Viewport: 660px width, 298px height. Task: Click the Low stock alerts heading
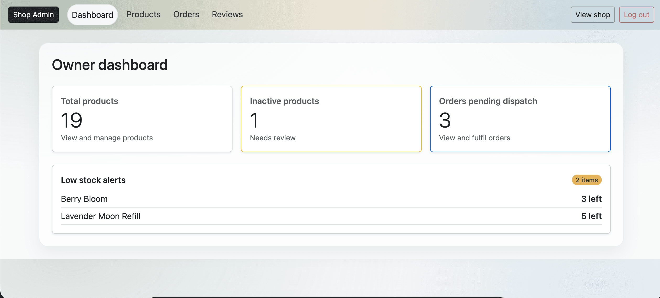(93, 180)
